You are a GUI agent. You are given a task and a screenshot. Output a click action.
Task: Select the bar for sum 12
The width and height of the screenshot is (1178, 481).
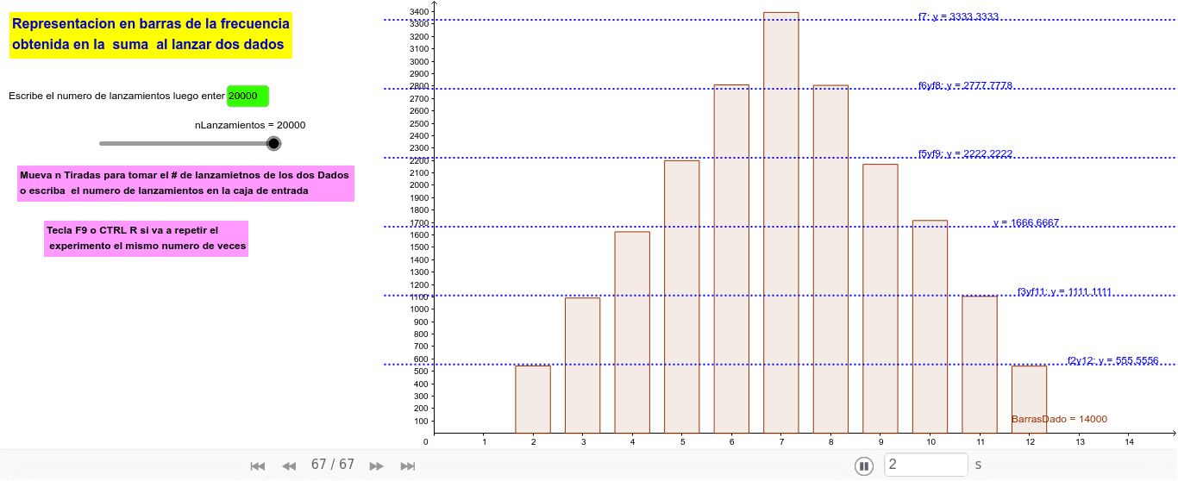click(1029, 399)
